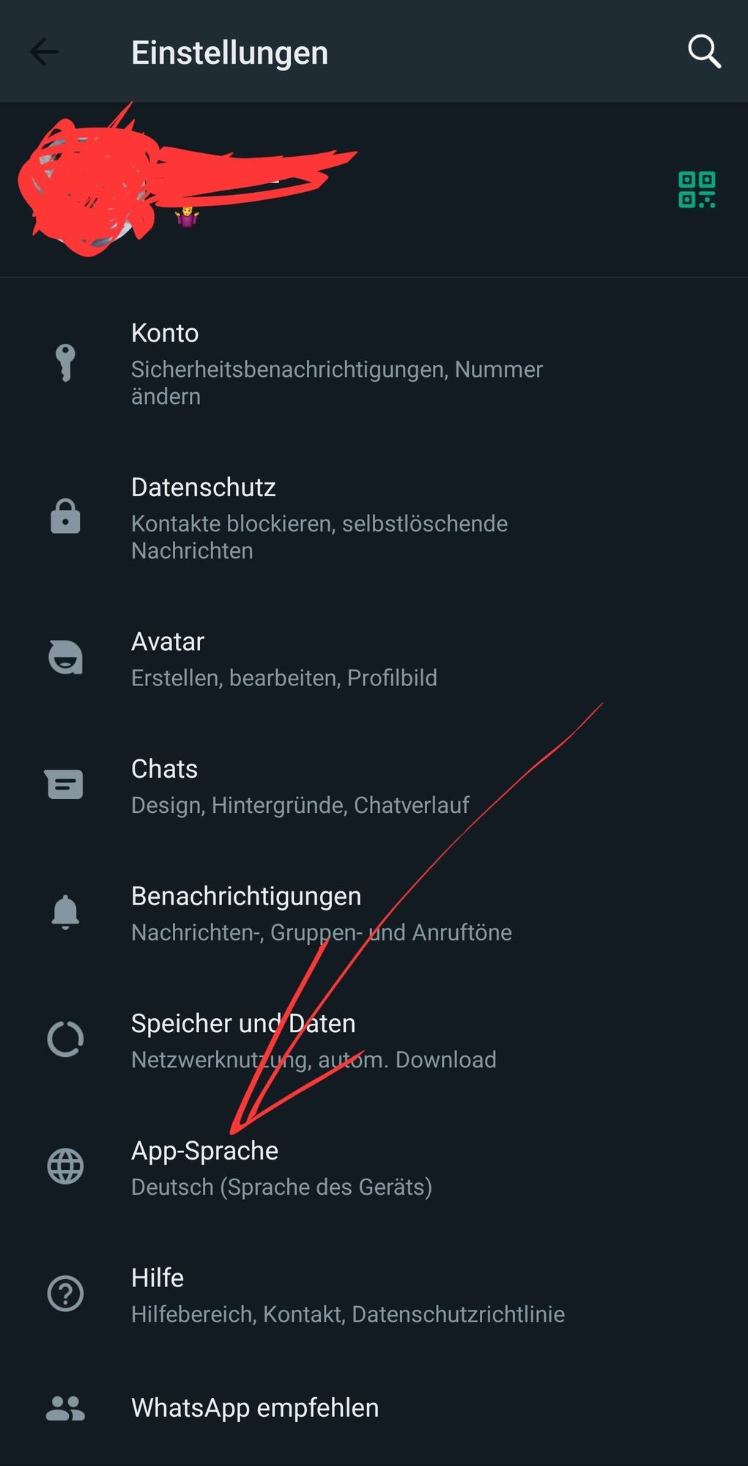Show the QR code
748x1466 pixels.
pyautogui.click(x=697, y=190)
